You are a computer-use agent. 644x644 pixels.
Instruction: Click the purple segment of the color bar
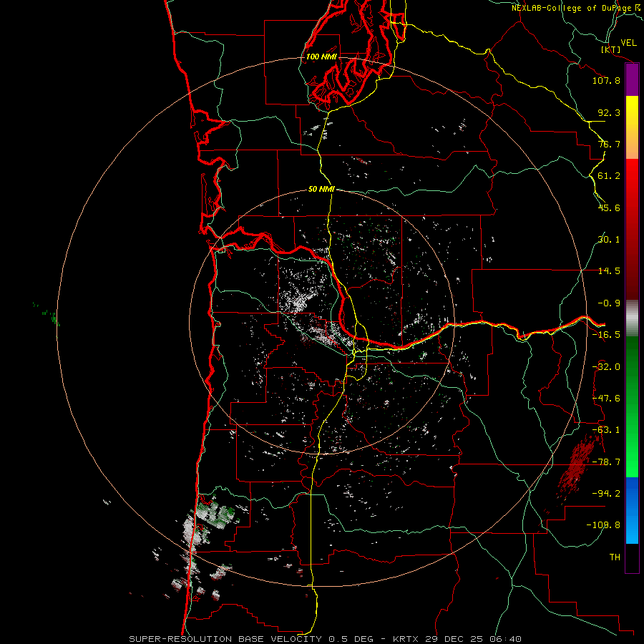(632, 80)
